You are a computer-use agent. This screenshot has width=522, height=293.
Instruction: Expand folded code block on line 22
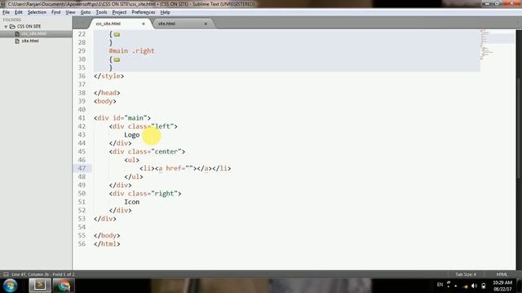point(117,34)
